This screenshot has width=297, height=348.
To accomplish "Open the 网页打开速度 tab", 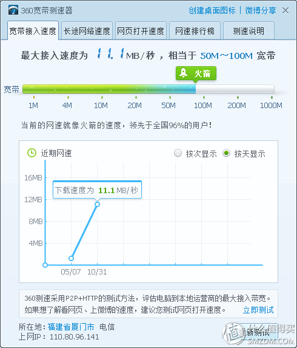I will (x=141, y=31).
